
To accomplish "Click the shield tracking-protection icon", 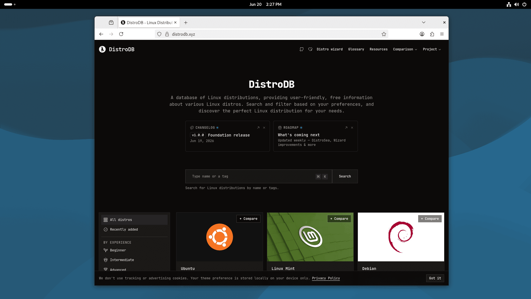I will pyautogui.click(x=159, y=34).
